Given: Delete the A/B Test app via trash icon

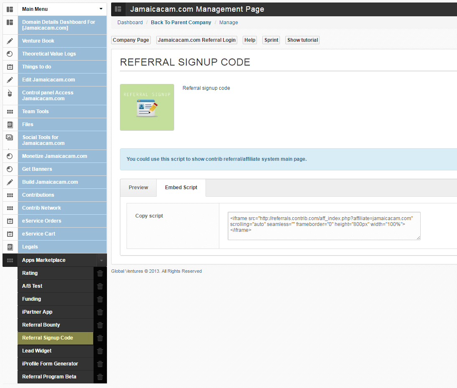Looking at the screenshot, I should [x=100, y=287].
